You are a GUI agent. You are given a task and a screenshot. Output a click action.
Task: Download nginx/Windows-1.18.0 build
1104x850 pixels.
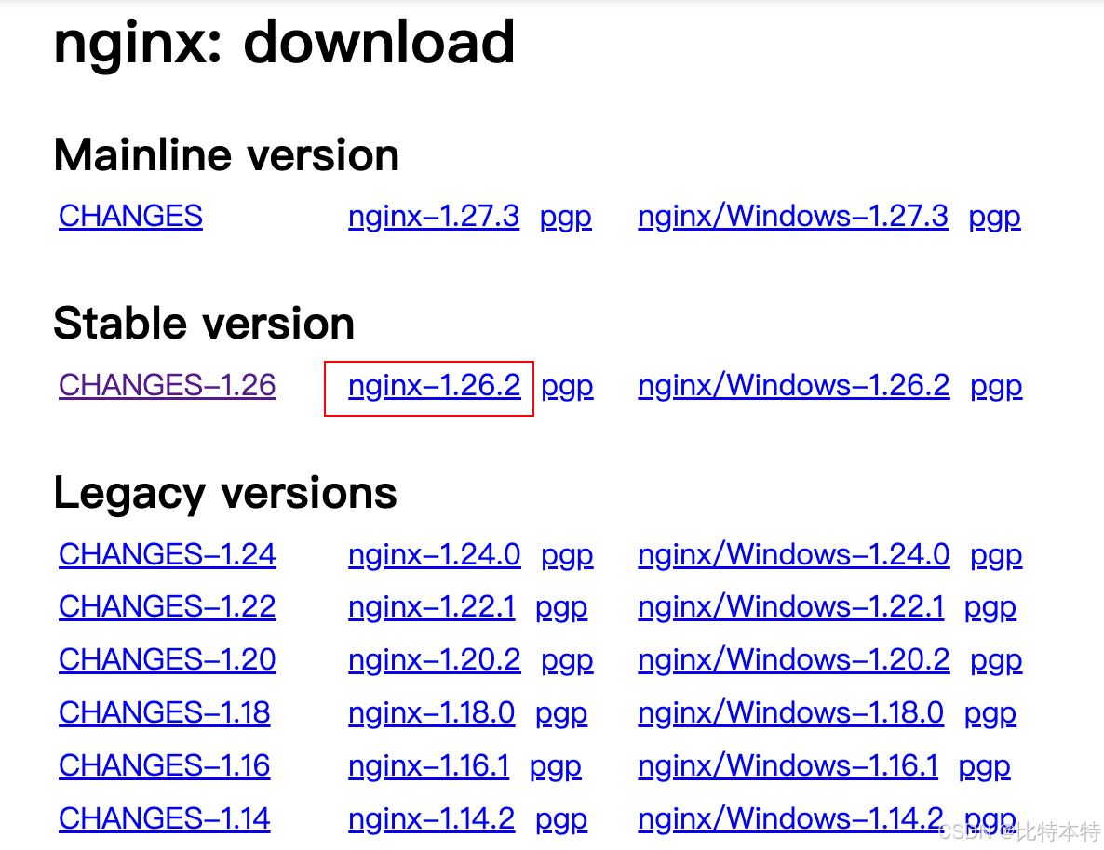click(790, 712)
